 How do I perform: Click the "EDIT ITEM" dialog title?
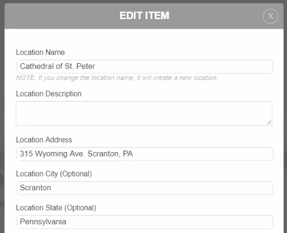(x=144, y=16)
